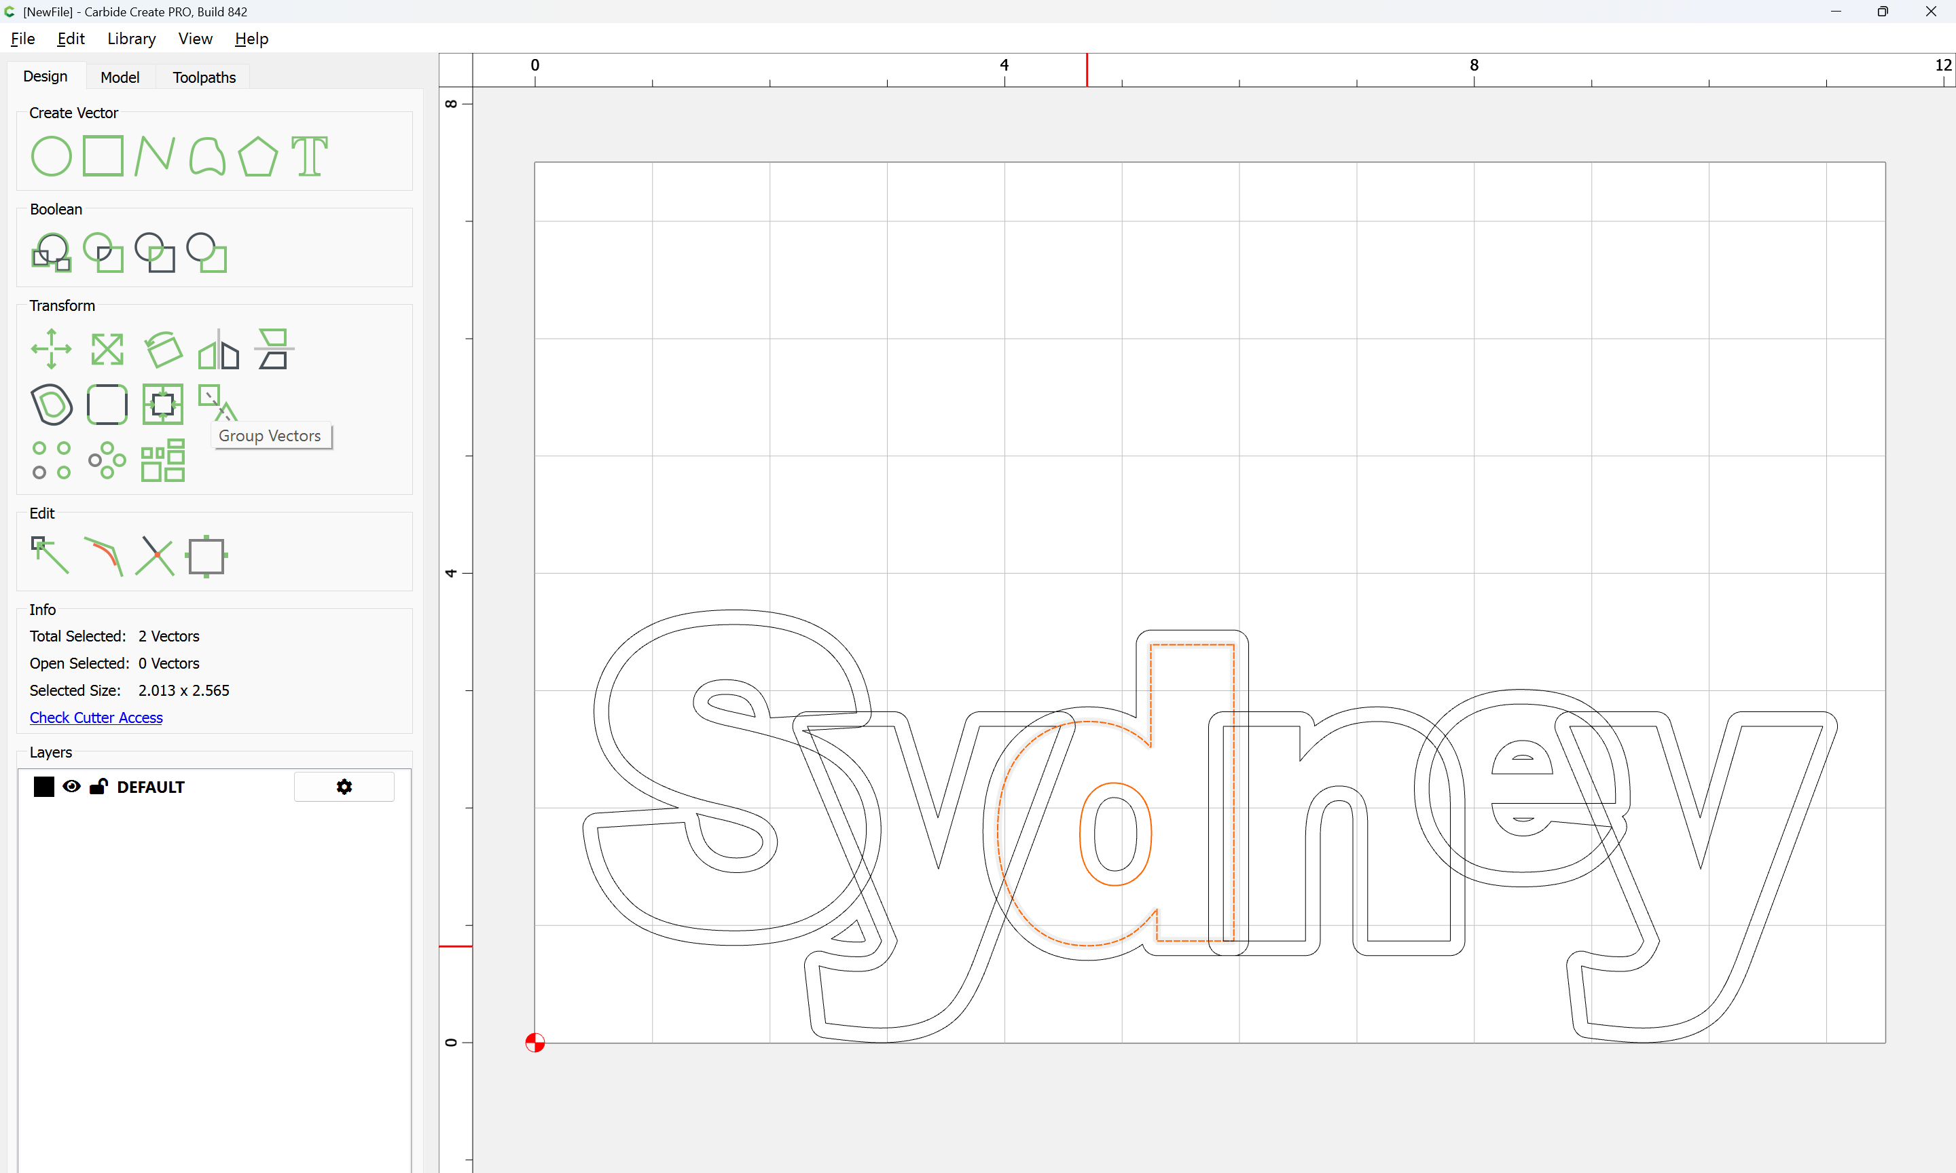Activate the Text creation tool
The width and height of the screenshot is (1956, 1173).
(x=309, y=155)
